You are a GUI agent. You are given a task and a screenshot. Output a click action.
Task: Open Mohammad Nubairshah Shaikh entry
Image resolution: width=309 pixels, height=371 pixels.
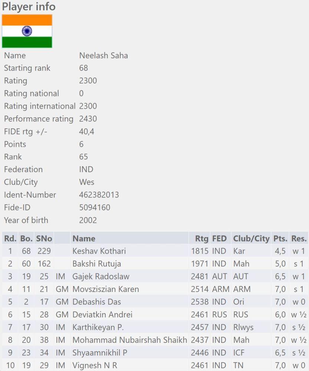click(x=130, y=340)
